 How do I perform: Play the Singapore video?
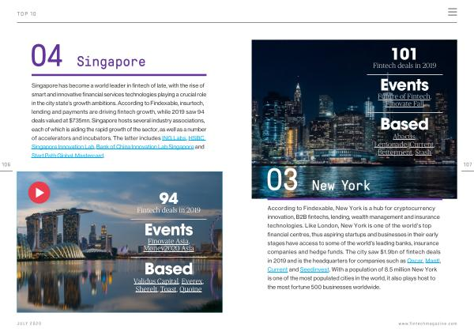pos(39,192)
